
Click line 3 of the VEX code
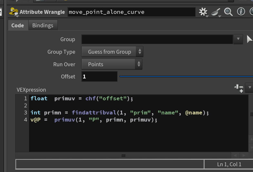(119, 113)
